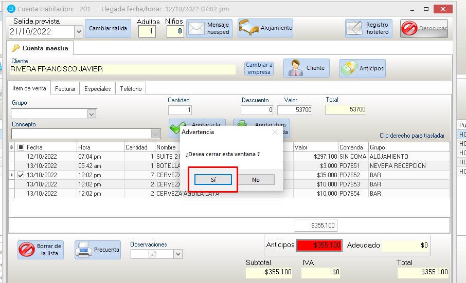466x283 pixels.
Task: Open the Teléfono tab
Action: pyautogui.click(x=131, y=89)
